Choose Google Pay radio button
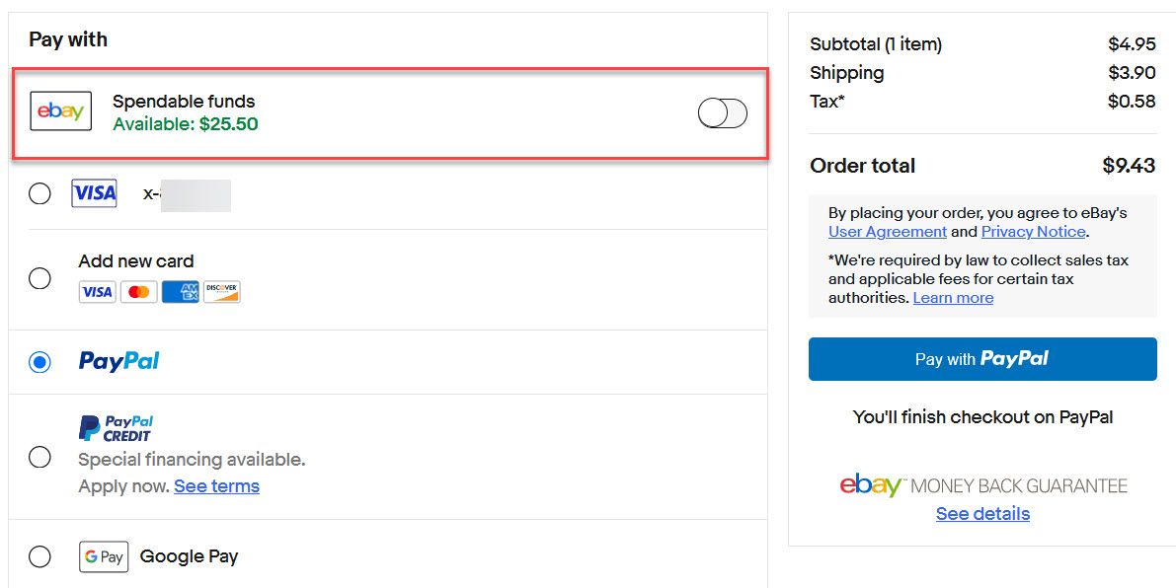The image size is (1176, 588). coord(39,556)
